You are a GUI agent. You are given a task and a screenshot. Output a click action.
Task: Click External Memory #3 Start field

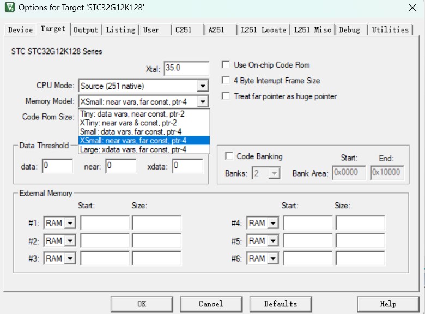(105, 258)
